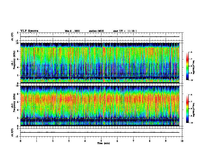205x158 pixels.
Task: Click inside the ch.1 spectrogram panel
Action: point(100,63)
